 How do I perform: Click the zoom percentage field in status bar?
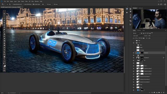[2, 93]
